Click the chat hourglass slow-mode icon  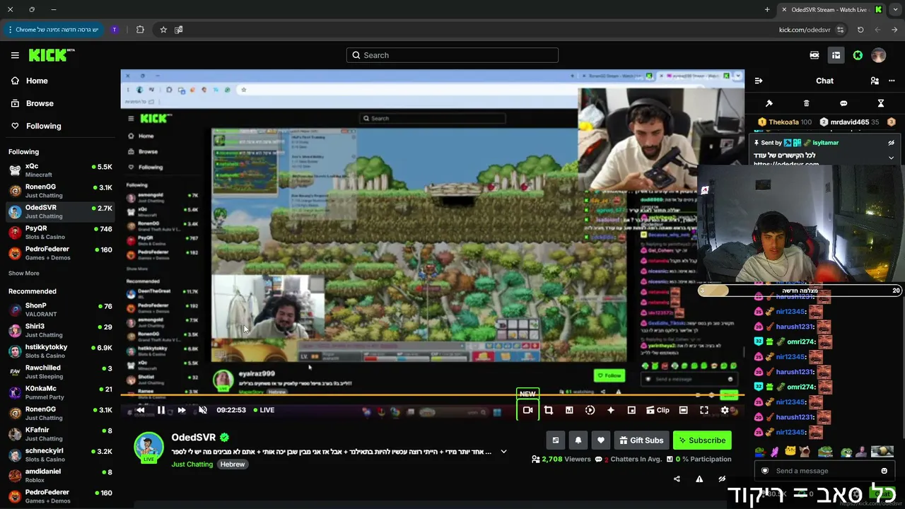pos(881,103)
